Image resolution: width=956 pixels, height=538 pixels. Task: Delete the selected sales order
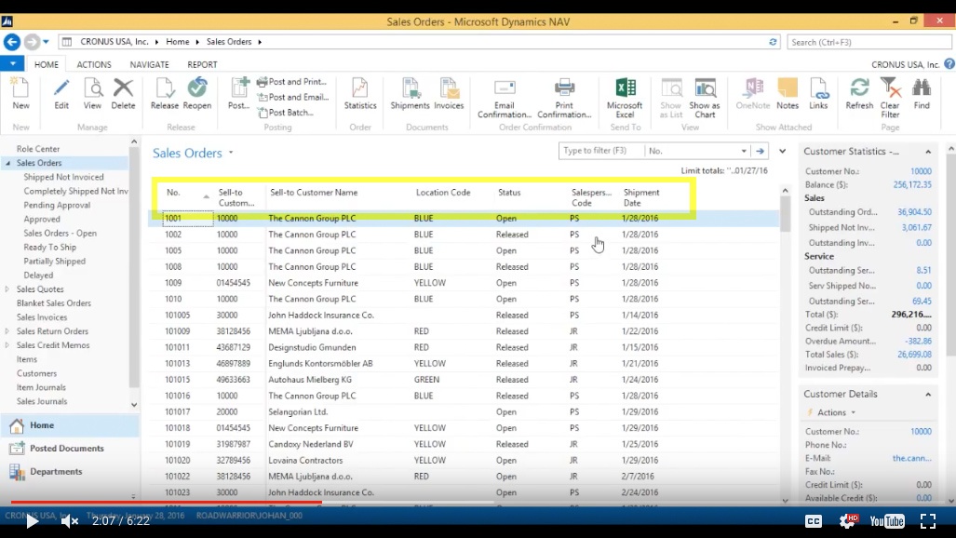(x=123, y=93)
